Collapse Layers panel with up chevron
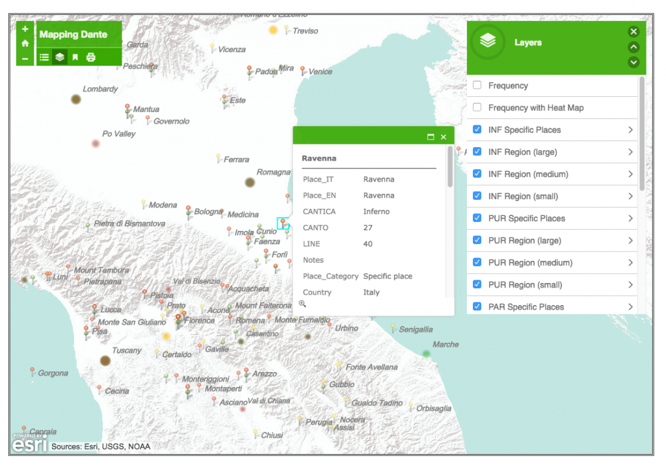This screenshot has width=666, height=469. (x=633, y=47)
